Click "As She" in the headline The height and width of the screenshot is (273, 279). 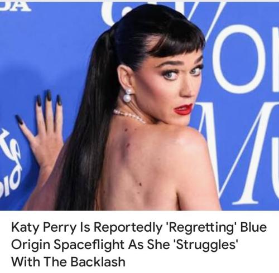click(x=148, y=245)
